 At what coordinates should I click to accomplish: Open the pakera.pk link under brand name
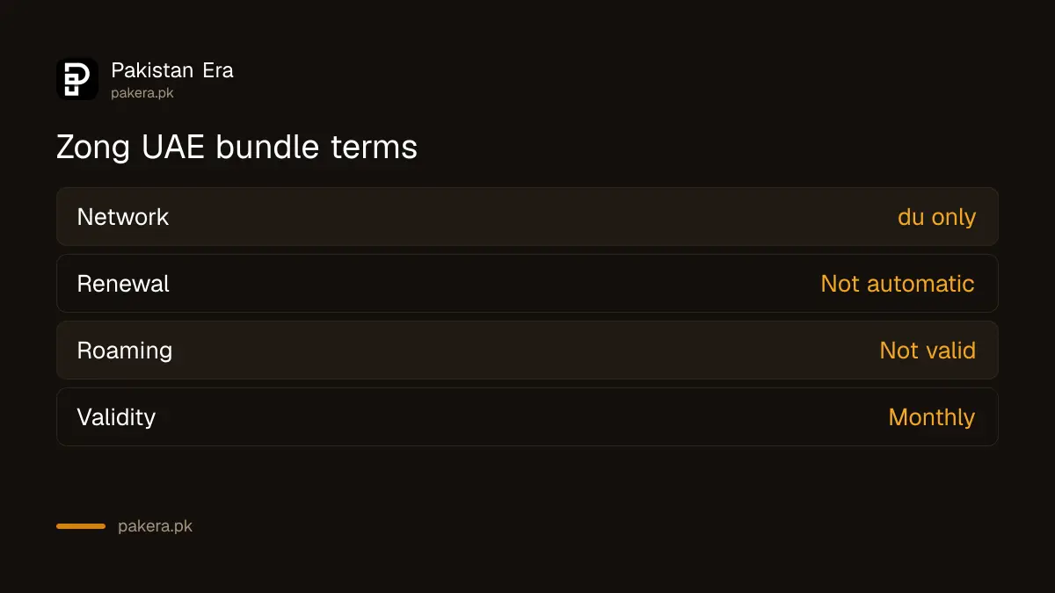point(142,92)
